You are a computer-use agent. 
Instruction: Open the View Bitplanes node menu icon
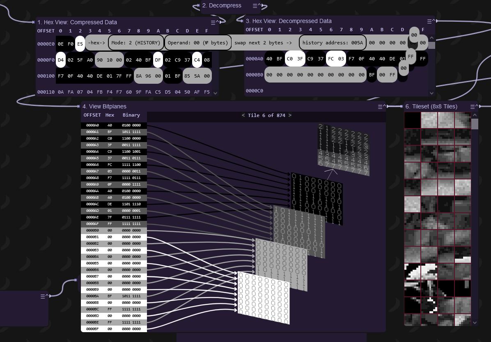[380, 106]
